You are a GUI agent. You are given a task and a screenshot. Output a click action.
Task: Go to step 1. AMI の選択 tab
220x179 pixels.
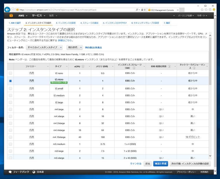tap(15, 23)
